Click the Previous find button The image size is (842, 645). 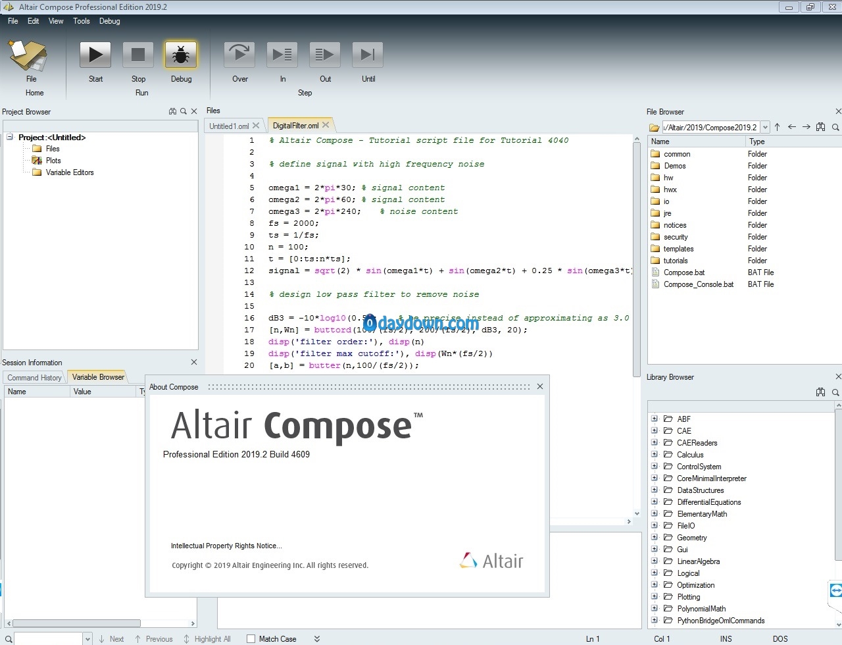(x=153, y=639)
